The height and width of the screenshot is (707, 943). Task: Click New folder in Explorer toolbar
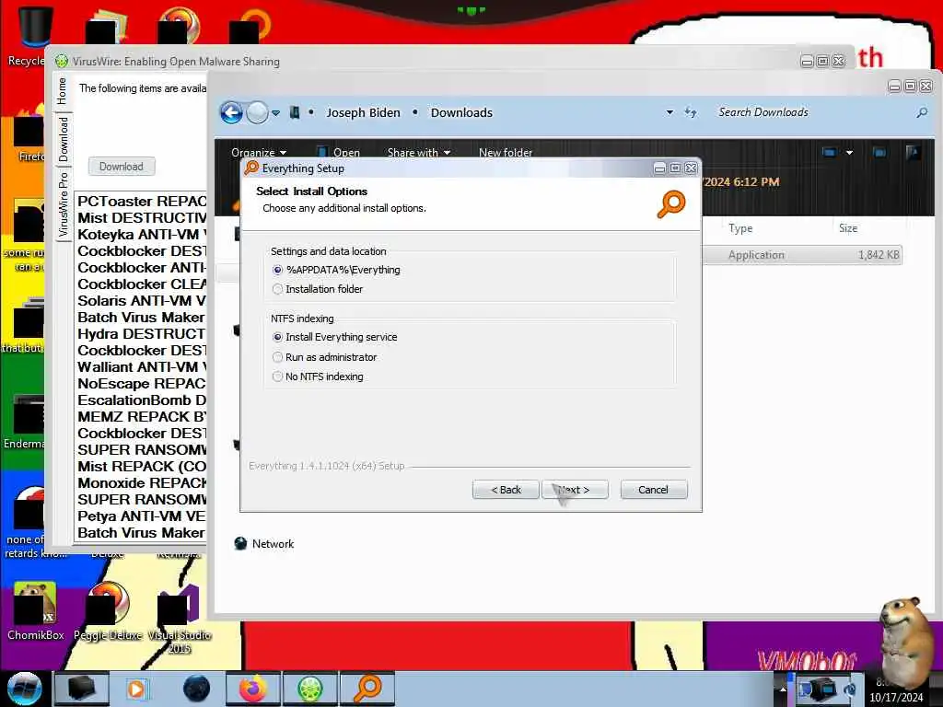pos(506,153)
